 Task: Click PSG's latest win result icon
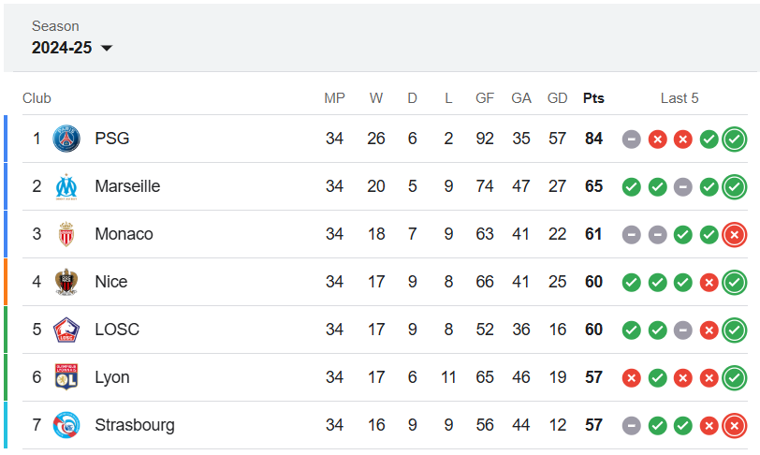point(735,139)
